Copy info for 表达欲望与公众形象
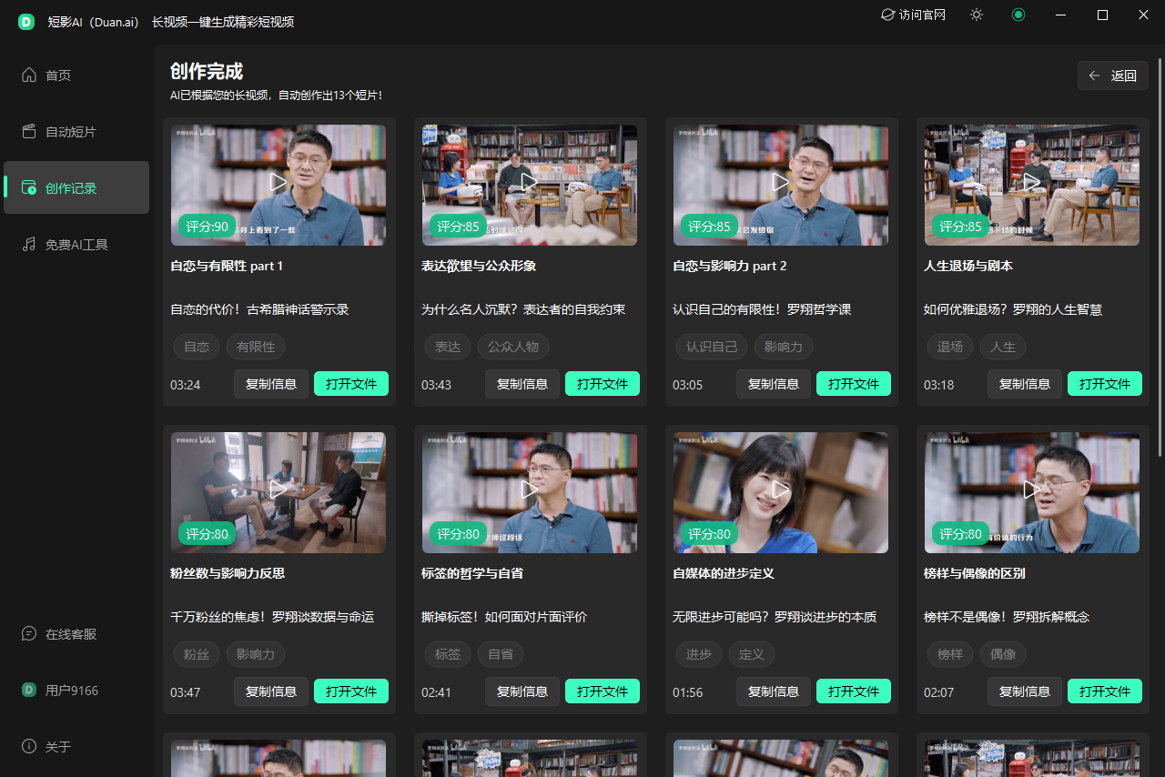Image resolution: width=1165 pixels, height=777 pixels. [522, 384]
